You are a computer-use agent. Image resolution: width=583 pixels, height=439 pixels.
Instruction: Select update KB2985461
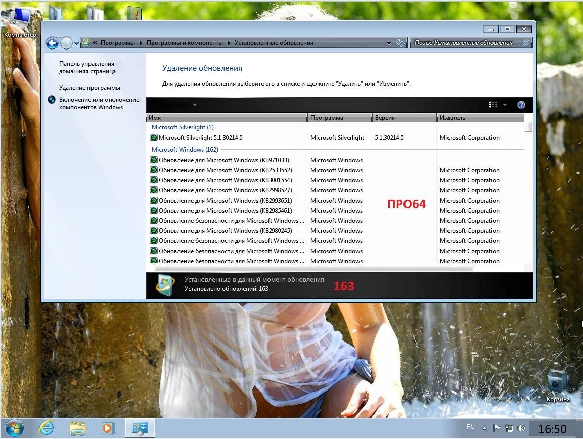pos(226,211)
